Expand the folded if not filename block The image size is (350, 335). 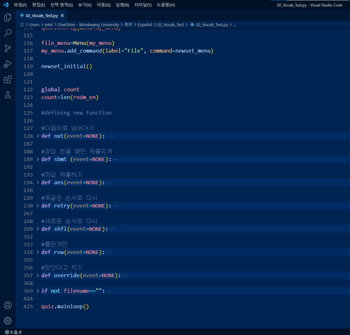click(x=38, y=291)
